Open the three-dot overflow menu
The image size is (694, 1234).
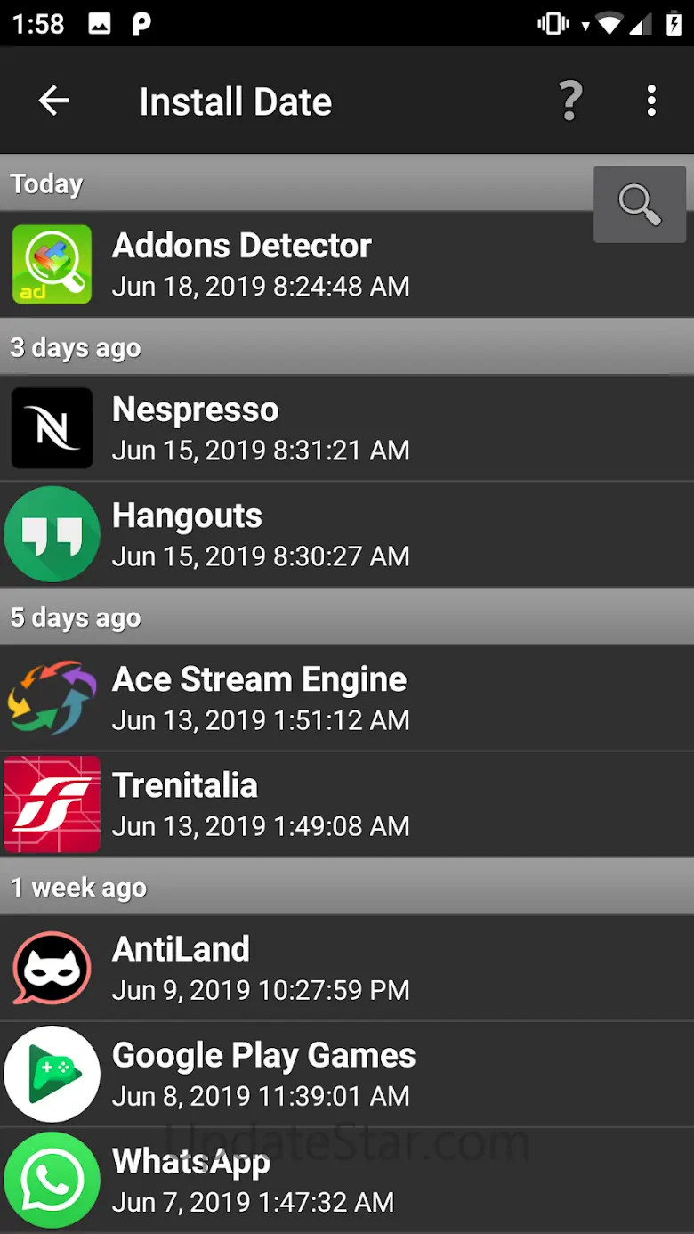(652, 101)
